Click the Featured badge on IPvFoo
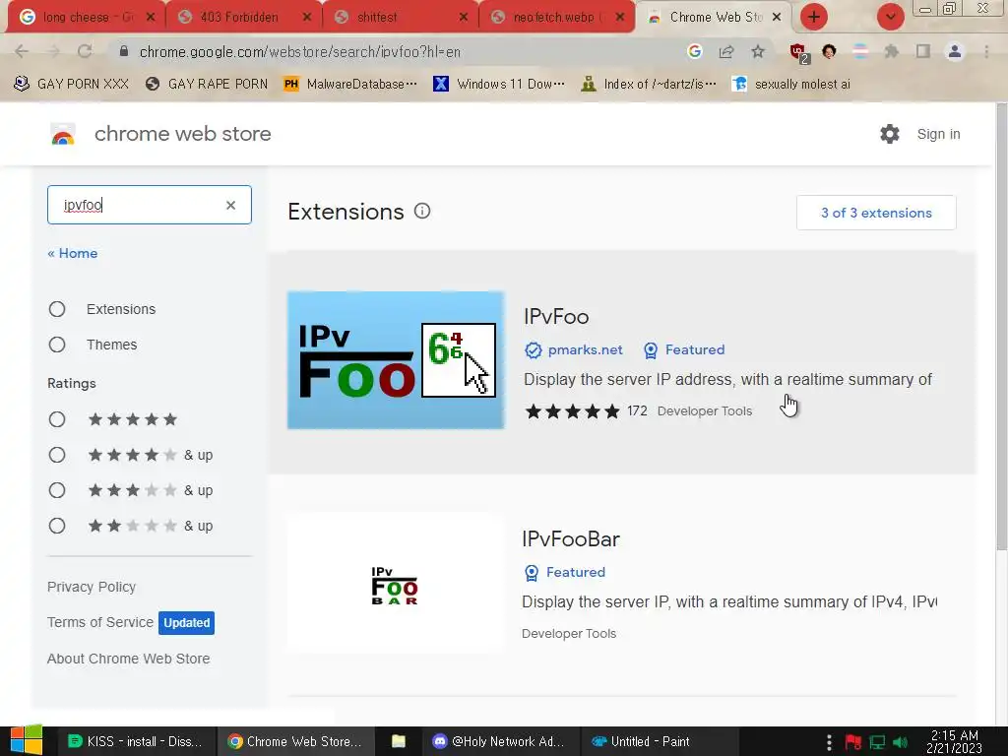 click(684, 349)
